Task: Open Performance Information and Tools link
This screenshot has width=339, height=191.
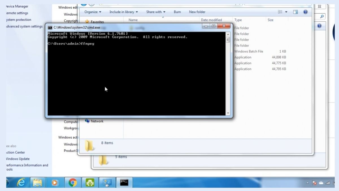Action: [x=27, y=167]
